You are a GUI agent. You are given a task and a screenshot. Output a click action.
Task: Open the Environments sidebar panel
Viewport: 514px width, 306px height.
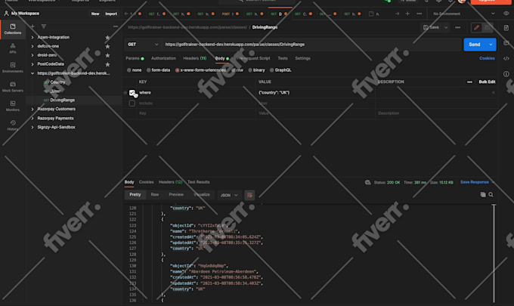[13, 67]
